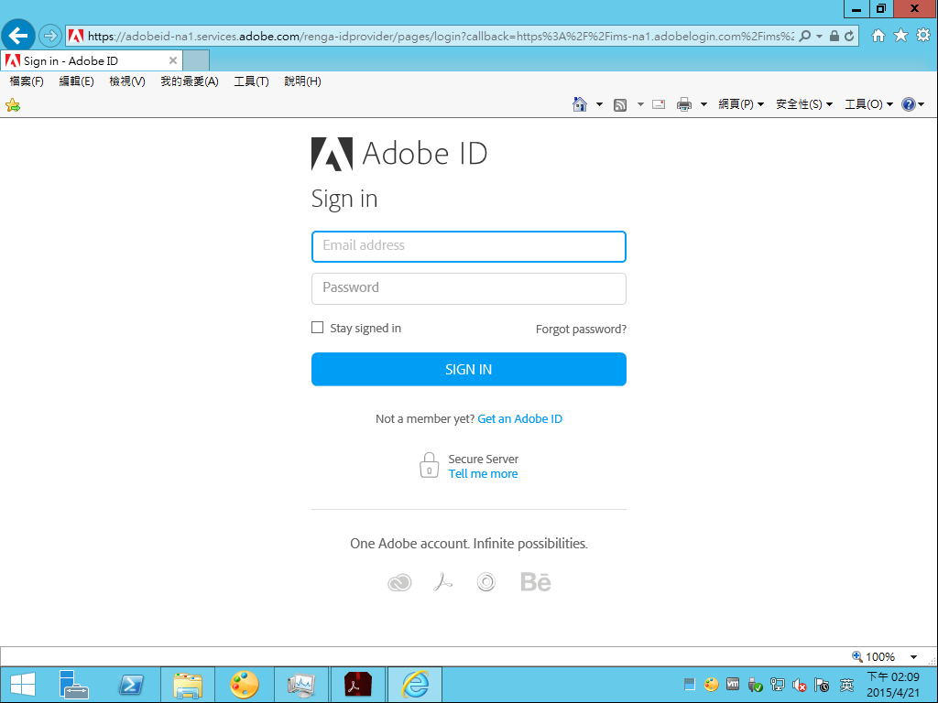The width and height of the screenshot is (938, 703).
Task: Click the Creative Cloud logo icon
Action: pyautogui.click(x=399, y=582)
